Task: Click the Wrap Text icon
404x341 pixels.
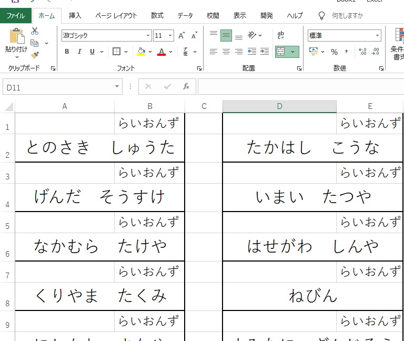Action: [280, 35]
